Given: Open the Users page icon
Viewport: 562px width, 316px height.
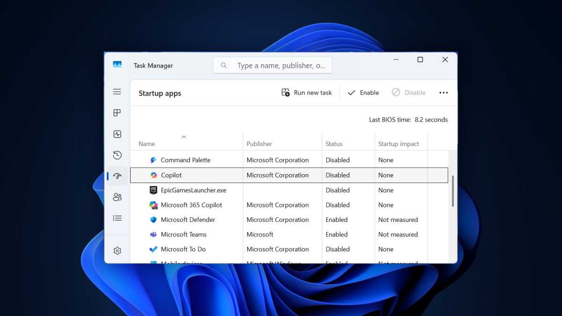Looking at the screenshot, I should point(117,197).
